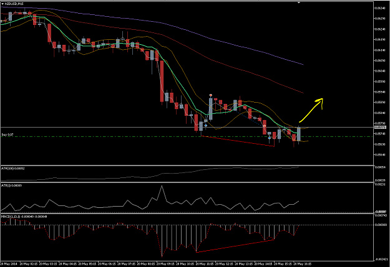Select the buy 0.07 order label
Image resolution: width=390 pixels, height=267 pixels.
7,134
